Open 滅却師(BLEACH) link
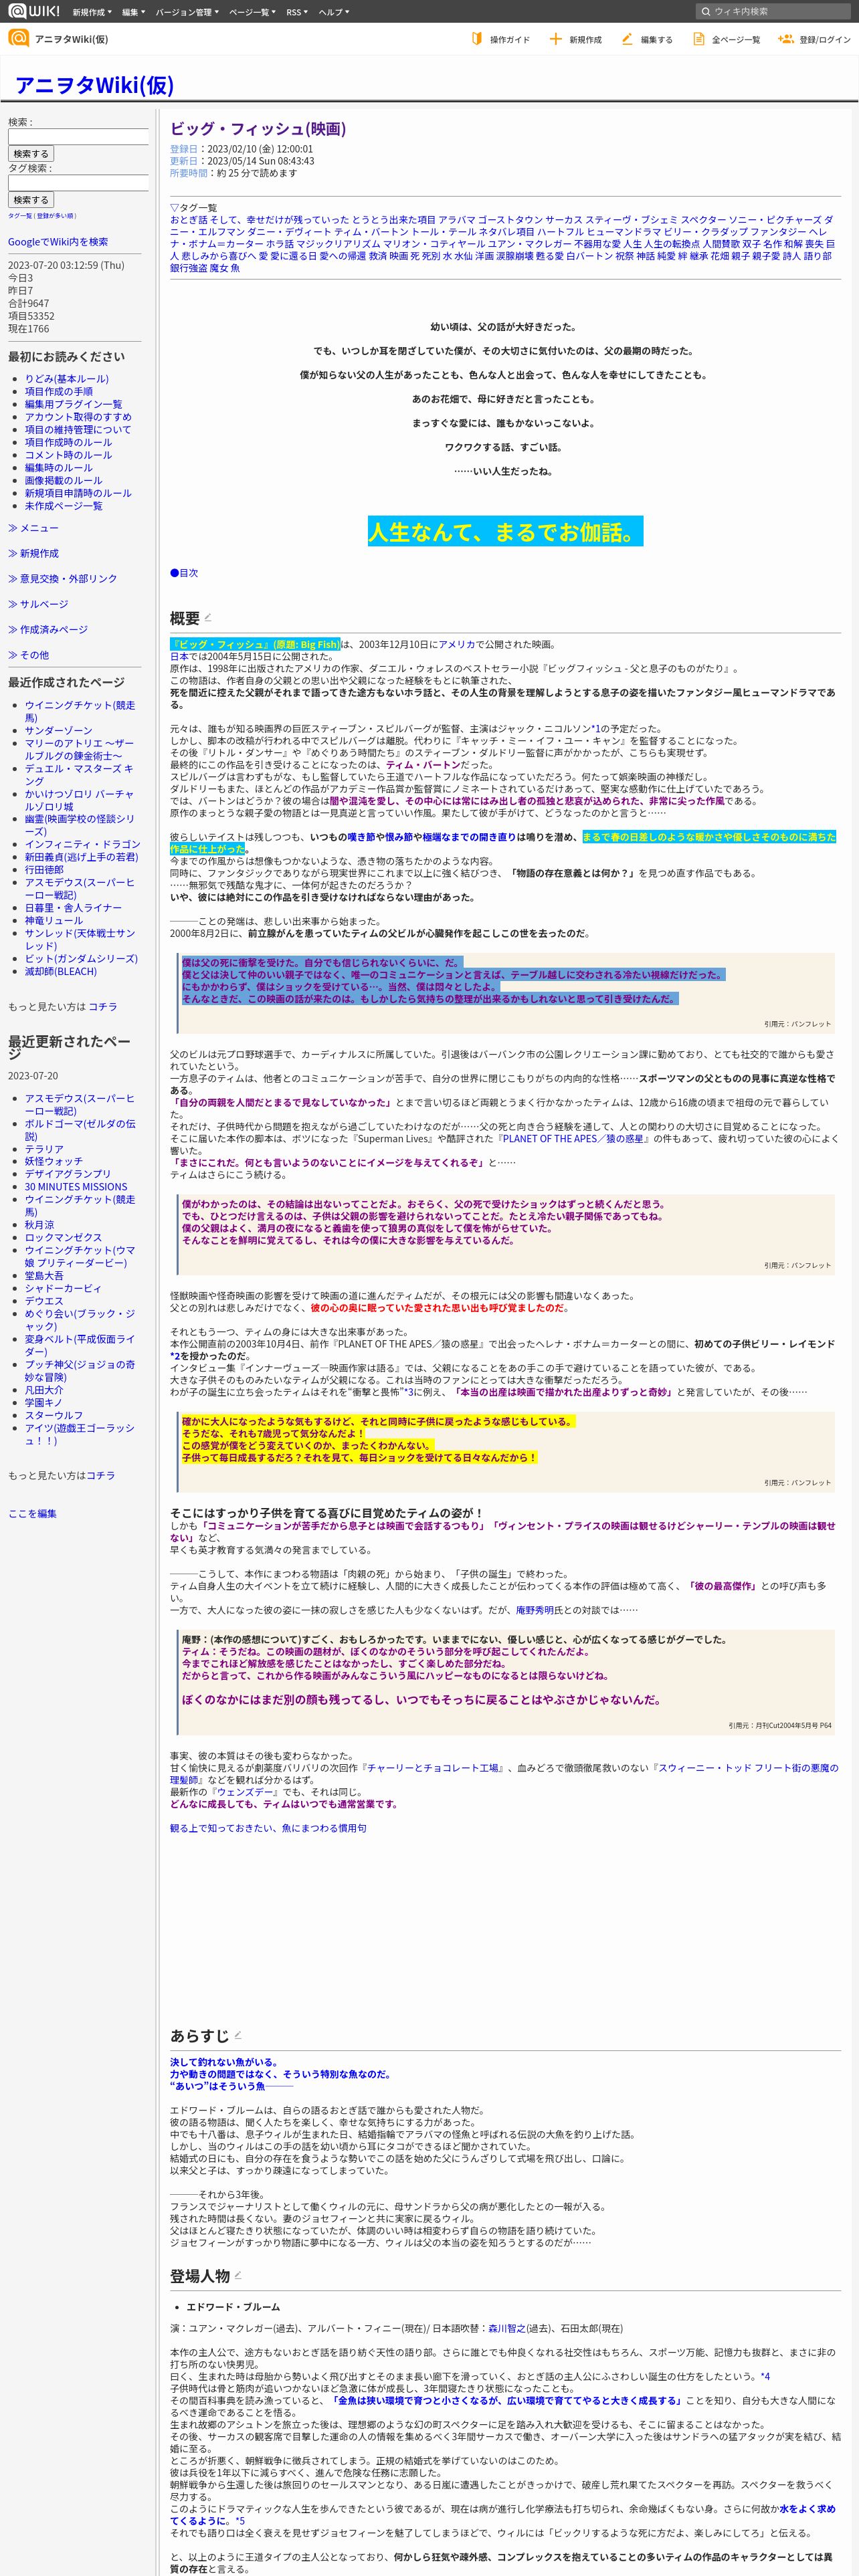The height and width of the screenshot is (2576, 859). [61, 971]
